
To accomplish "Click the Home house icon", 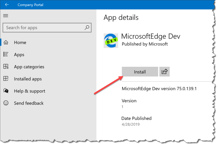I will click(x=6, y=42).
